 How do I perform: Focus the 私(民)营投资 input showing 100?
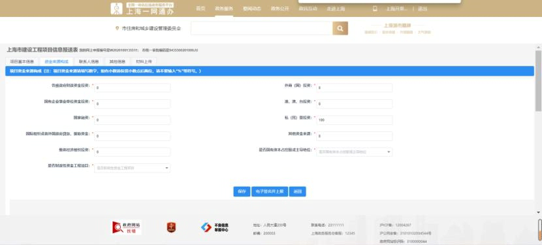[355, 120]
